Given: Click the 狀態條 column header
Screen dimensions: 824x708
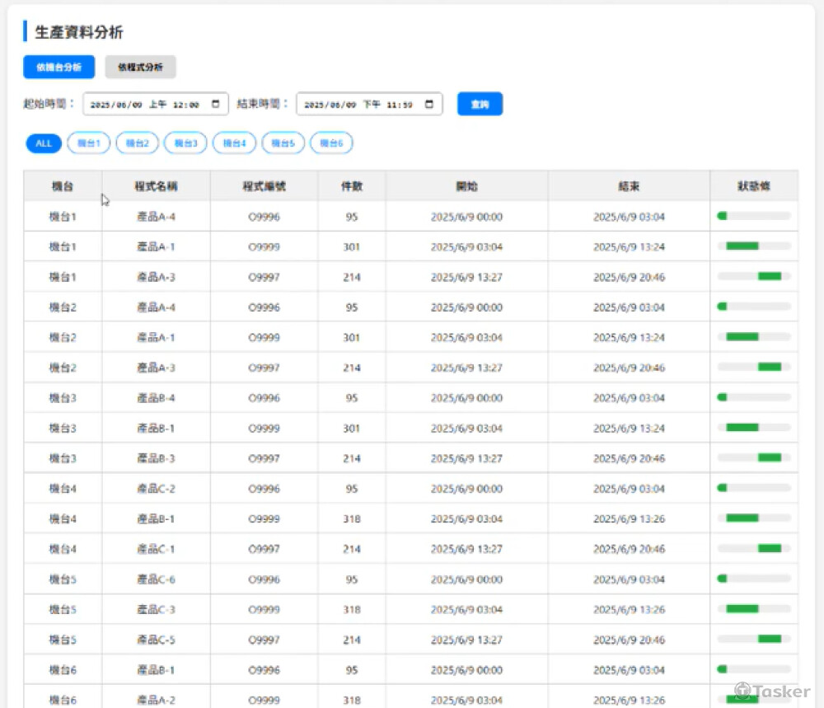Looking at the screenshot, I should [753, 186].
